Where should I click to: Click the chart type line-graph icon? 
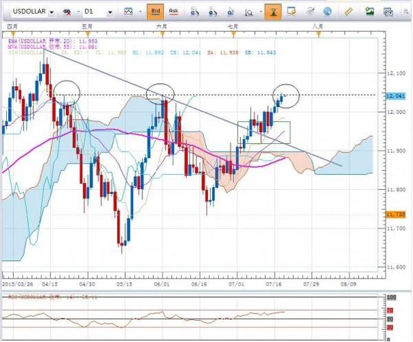pyautogui.click(x=129, y=12)
